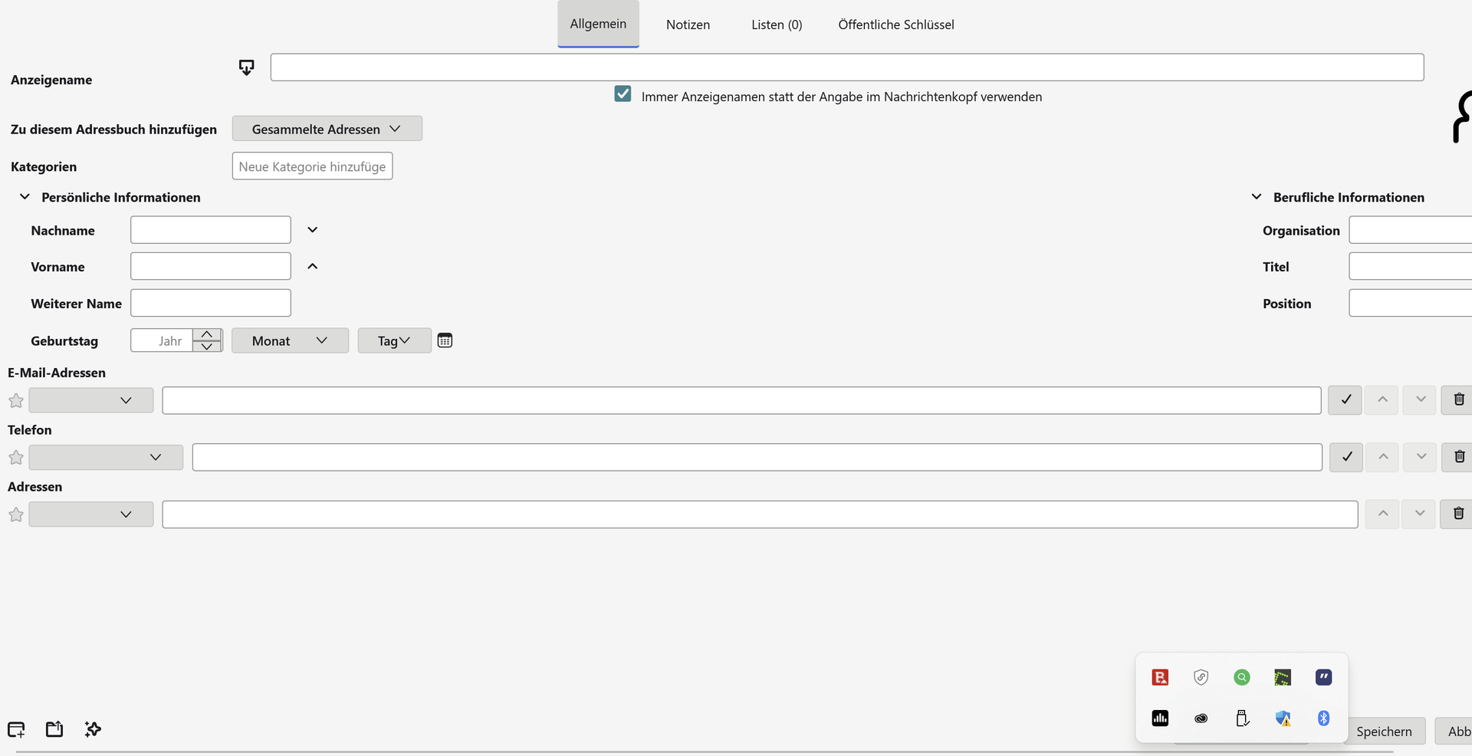Click the new window plus icon
This screenshot has width=1472, height=756.
click(x=16, y=729)
